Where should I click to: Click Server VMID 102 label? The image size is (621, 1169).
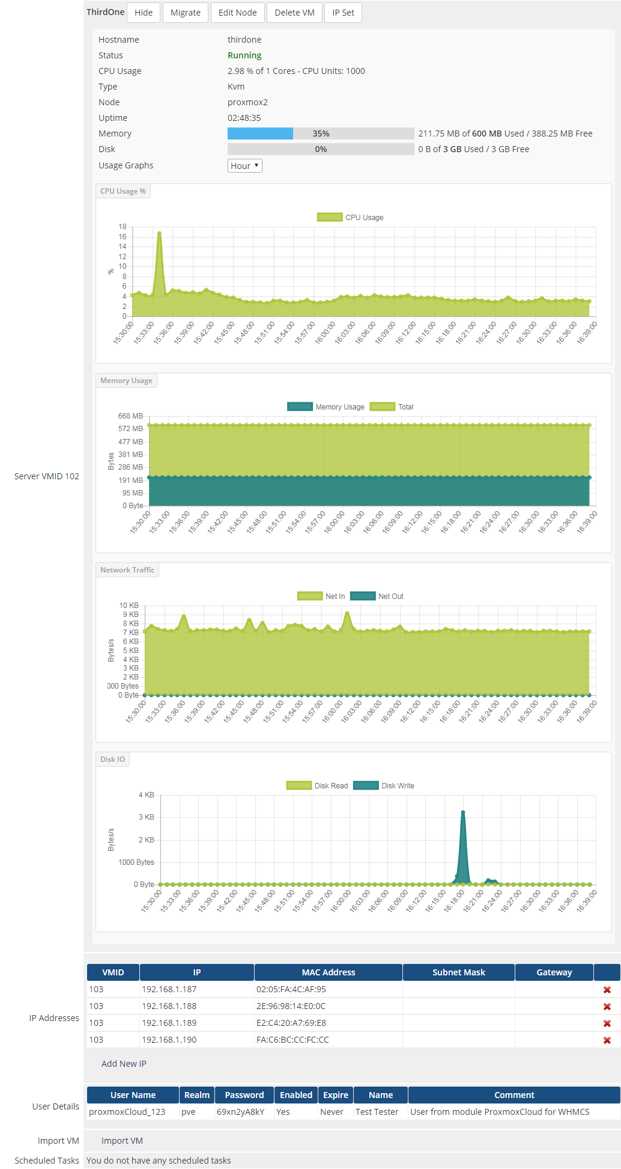pos(47,476)
